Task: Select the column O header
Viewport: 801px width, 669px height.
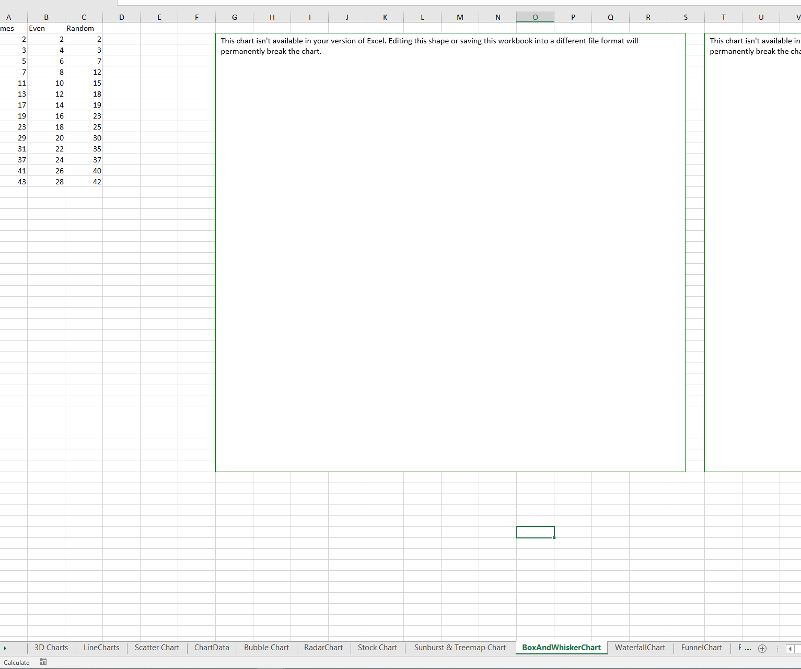Action: coord(535,16)
